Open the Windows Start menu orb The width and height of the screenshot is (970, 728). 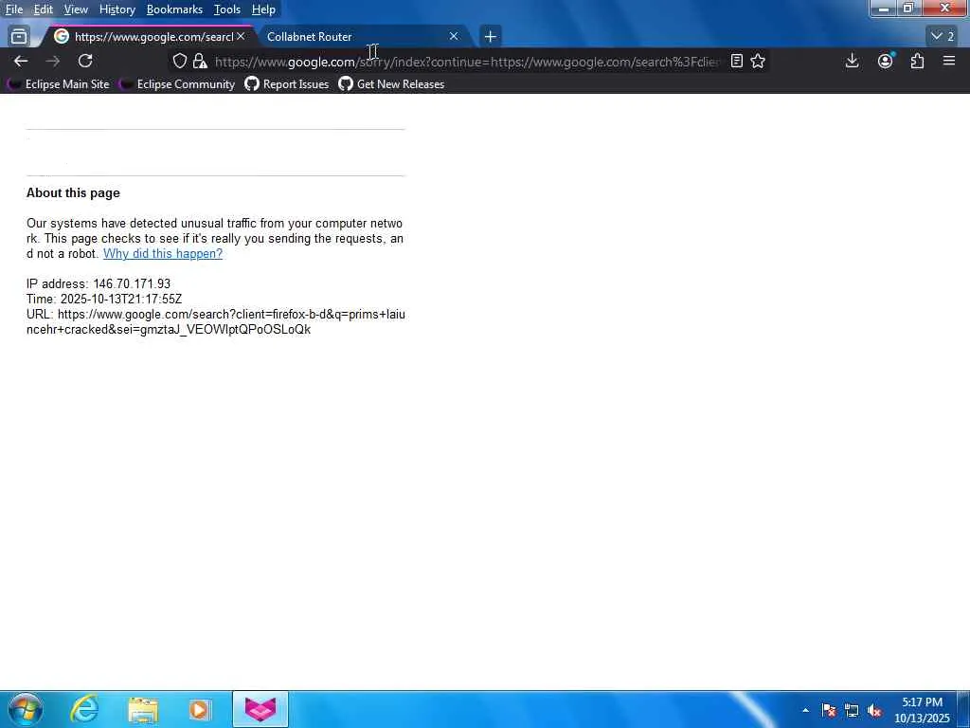point(26,709)
